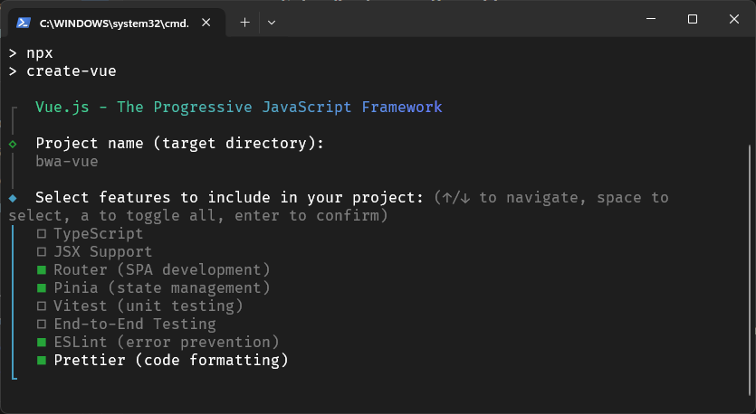Minimize the terminal window
This screenshot has width=756, height=414.
point(651,19)
